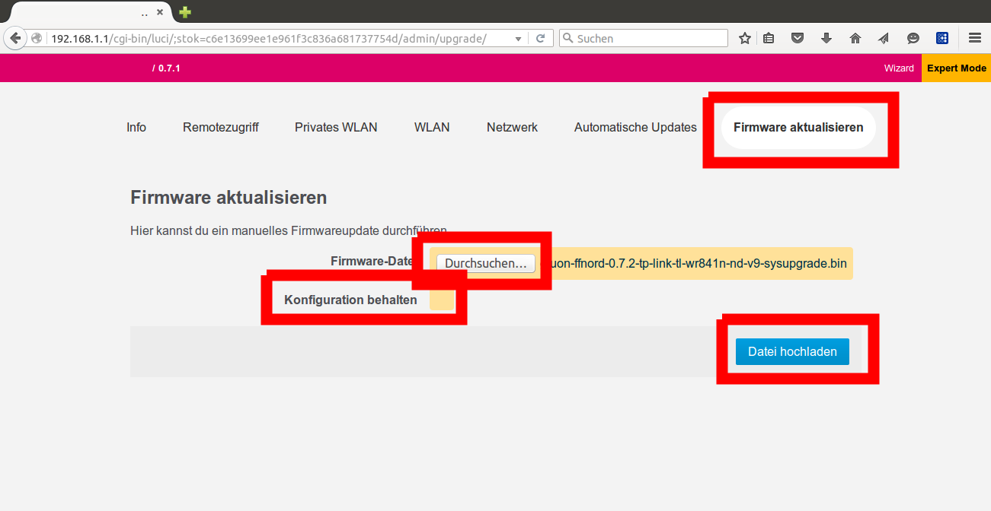The image size is (991, 511).
Task: Reload the page with the refresh icon
Action: pos(540,38)
